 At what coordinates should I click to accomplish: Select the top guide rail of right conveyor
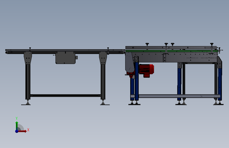click(171, 48)
